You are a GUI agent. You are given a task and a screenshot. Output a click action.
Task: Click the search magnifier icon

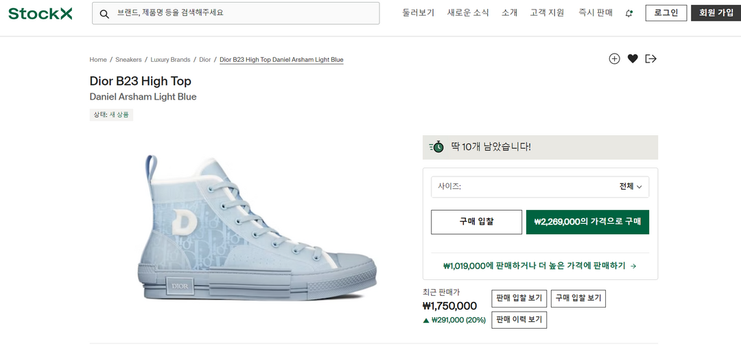[105, 13]
